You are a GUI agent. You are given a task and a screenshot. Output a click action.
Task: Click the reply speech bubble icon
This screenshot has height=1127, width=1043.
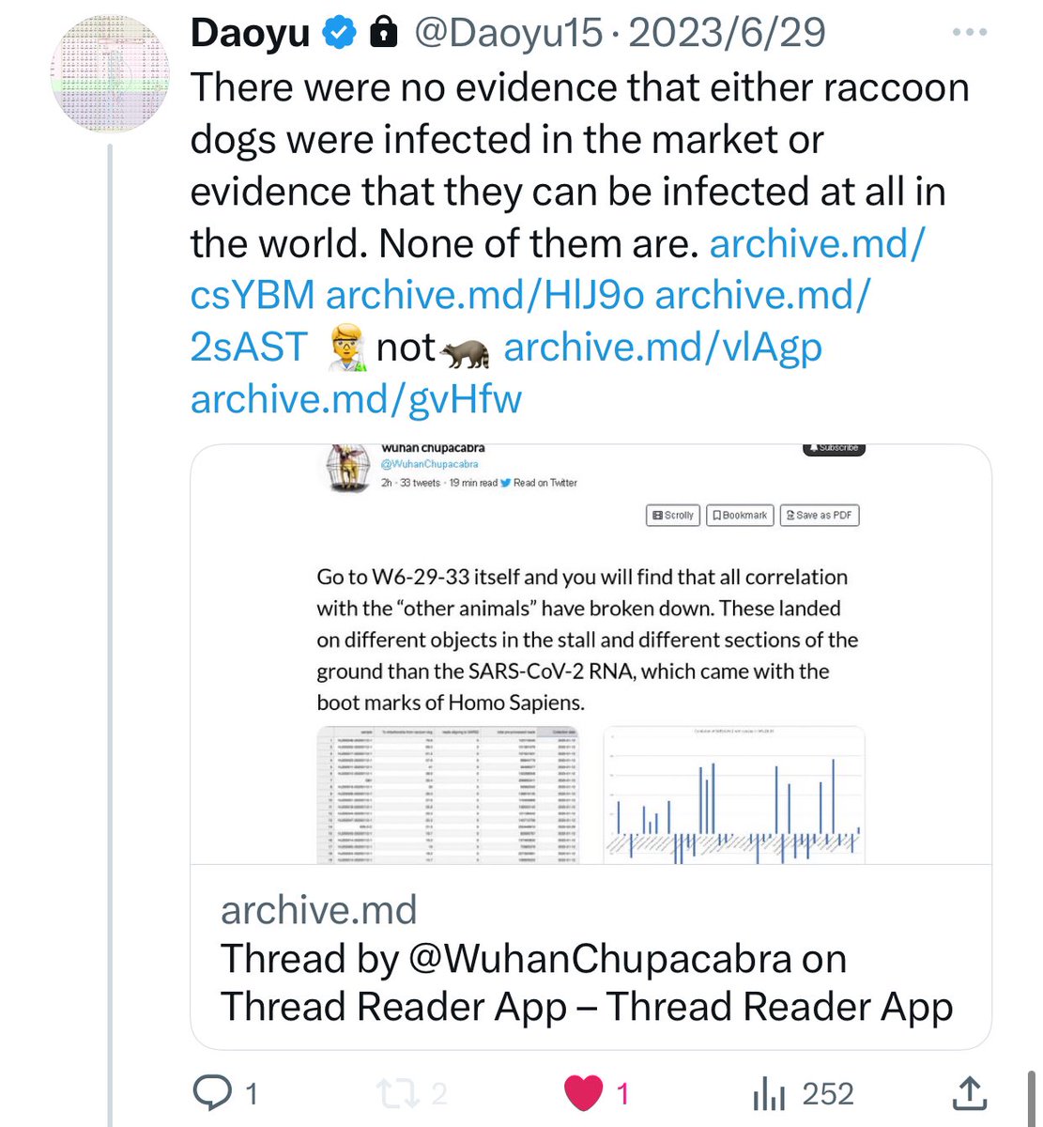[x=212, y=1093]
